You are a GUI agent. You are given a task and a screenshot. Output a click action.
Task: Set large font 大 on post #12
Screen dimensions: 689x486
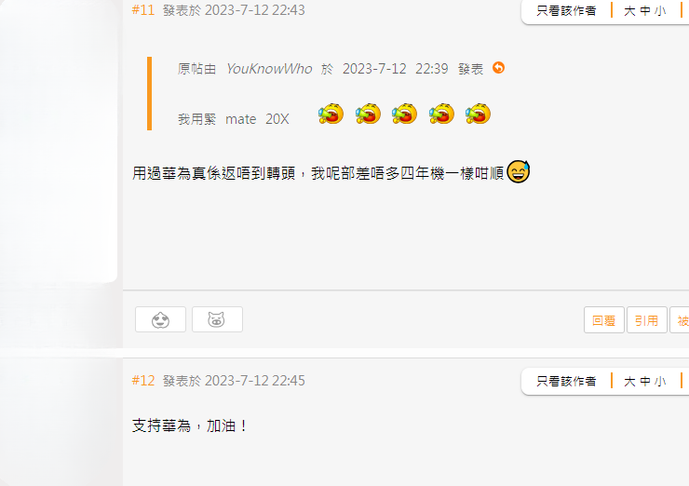[629, 382]
